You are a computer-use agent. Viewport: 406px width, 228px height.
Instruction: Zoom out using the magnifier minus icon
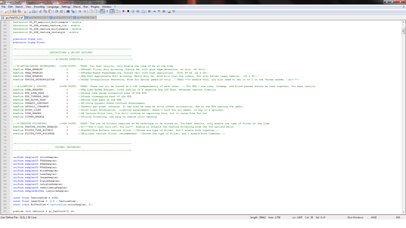click(x=84, y=11)
